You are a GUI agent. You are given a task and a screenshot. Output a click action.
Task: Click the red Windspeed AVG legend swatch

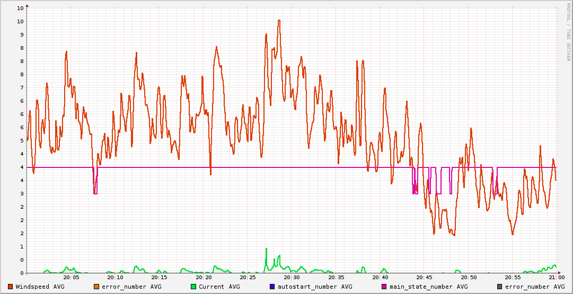(x=11, y=287)
